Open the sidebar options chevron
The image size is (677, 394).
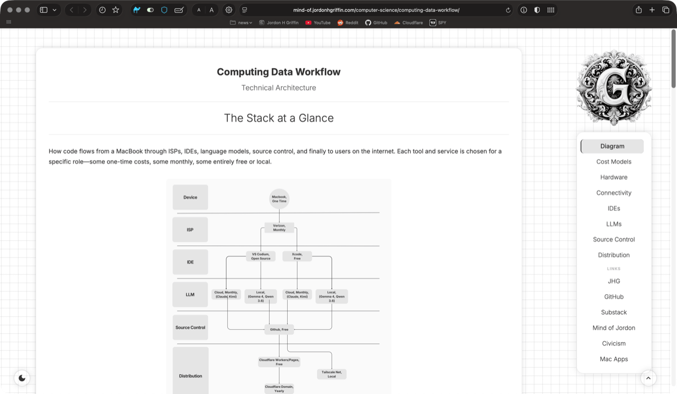point(55,10)
